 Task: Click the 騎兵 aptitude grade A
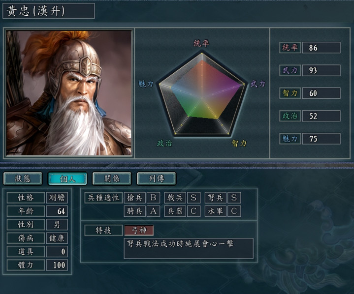pos(153,211)
